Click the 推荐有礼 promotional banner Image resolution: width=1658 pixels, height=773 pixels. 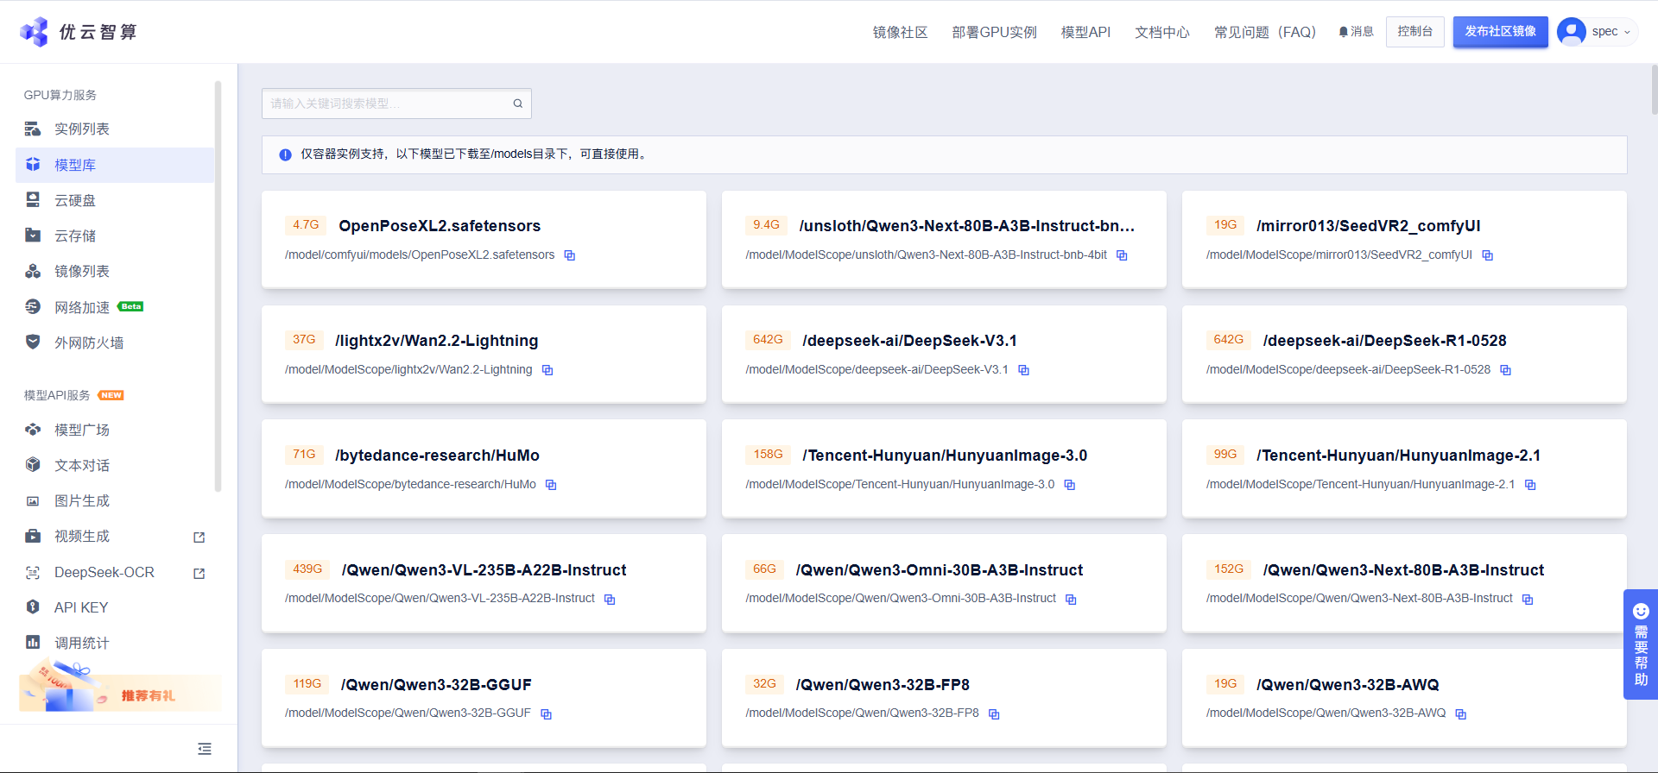119,688
